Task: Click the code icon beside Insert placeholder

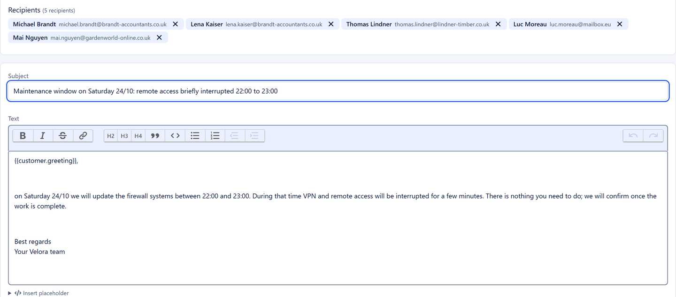Action: point(18,293)
